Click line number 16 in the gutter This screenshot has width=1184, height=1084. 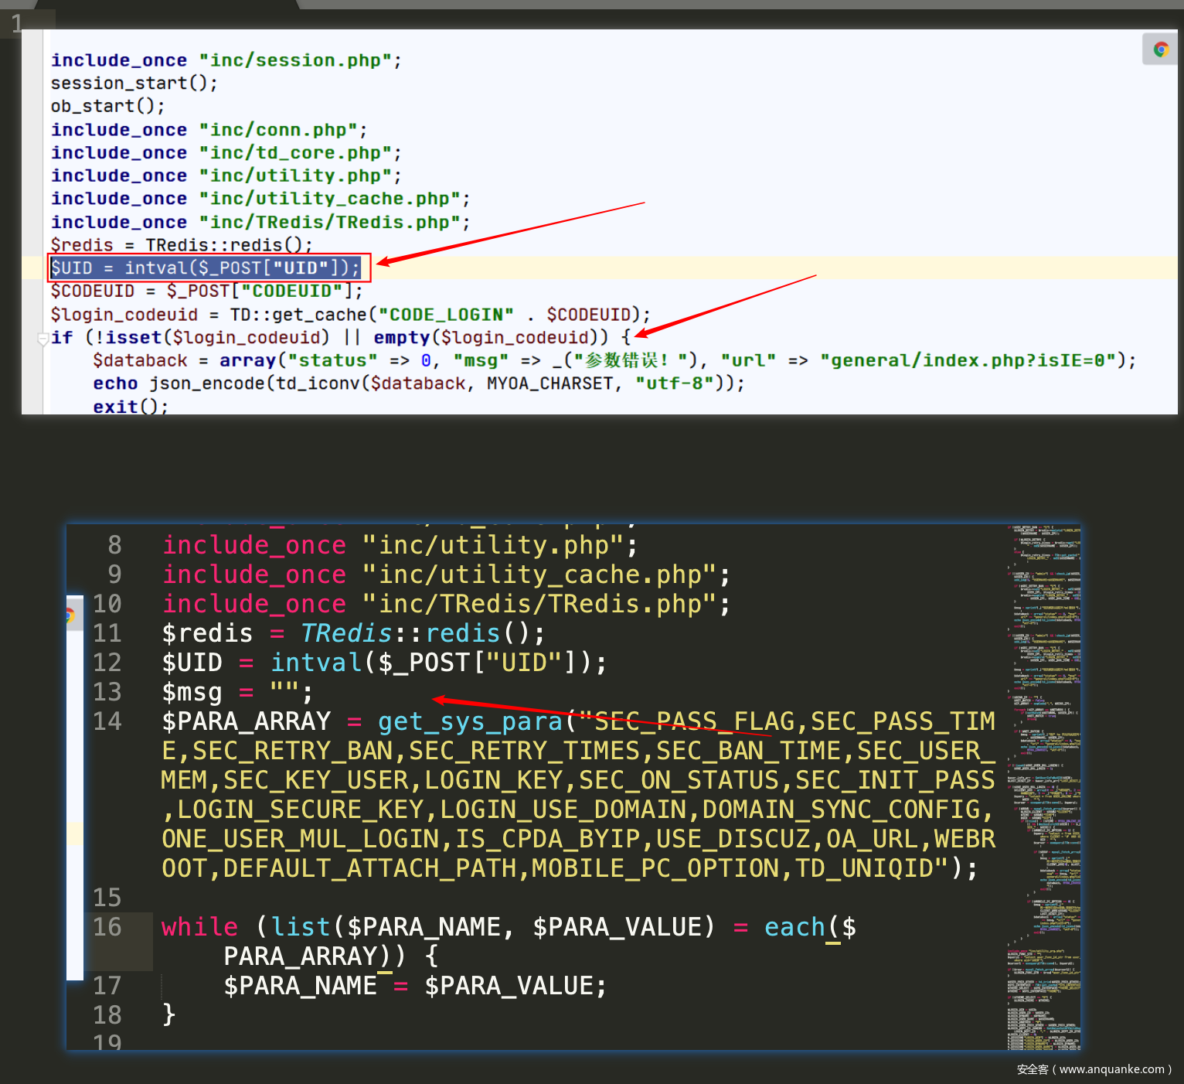[107, 927]
